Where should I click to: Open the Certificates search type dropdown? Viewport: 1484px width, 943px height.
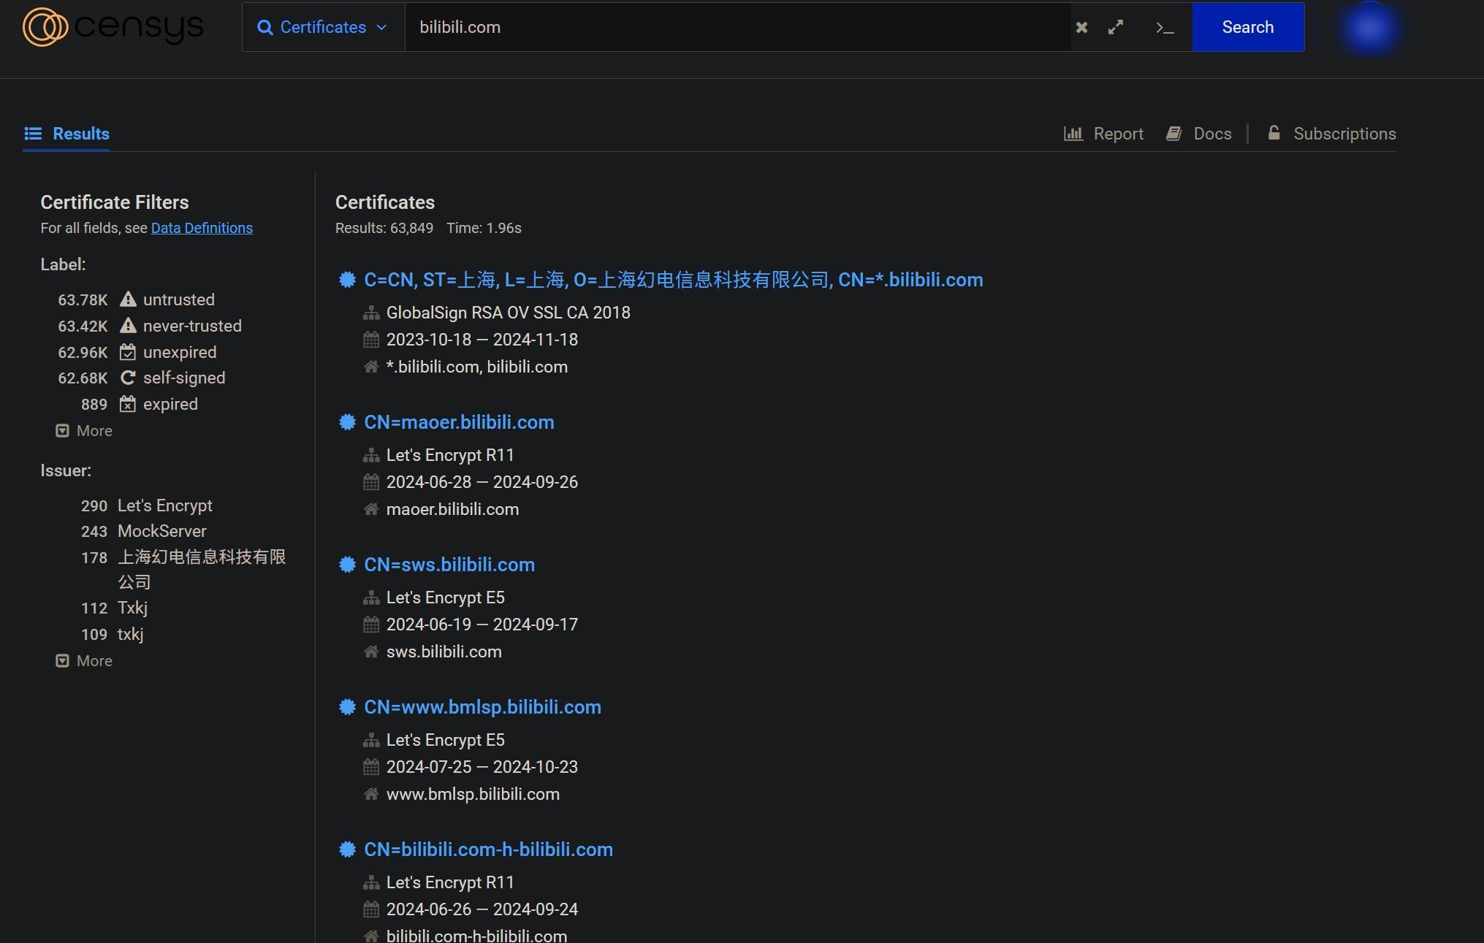(x=323, y=27)
